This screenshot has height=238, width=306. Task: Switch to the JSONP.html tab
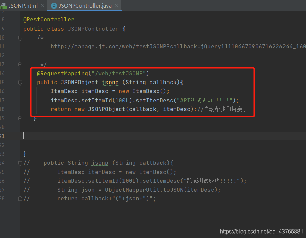tap(23, 6)
